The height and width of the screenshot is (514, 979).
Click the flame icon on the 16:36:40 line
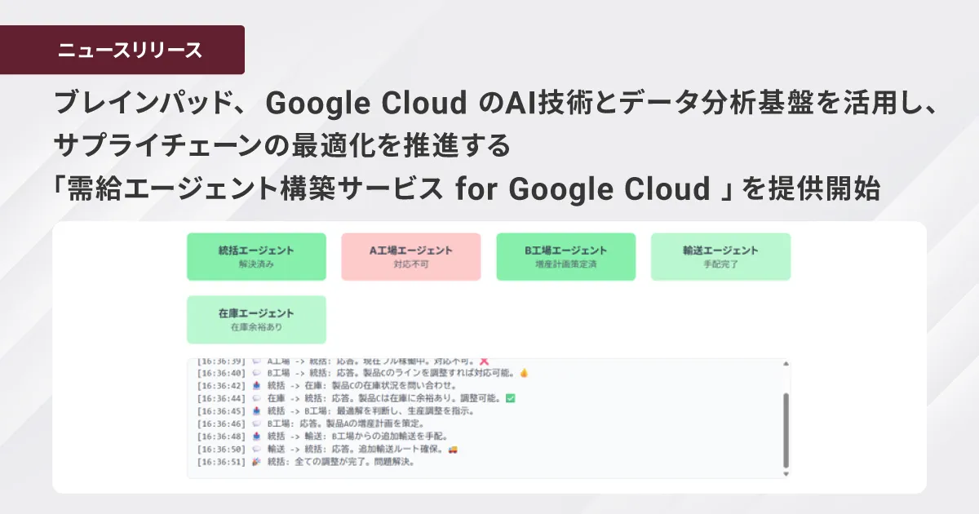coord(524,373)
